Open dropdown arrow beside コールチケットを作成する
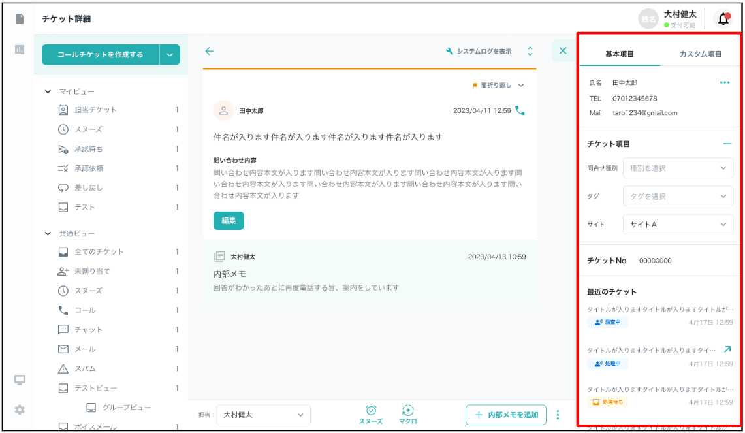 170,55
